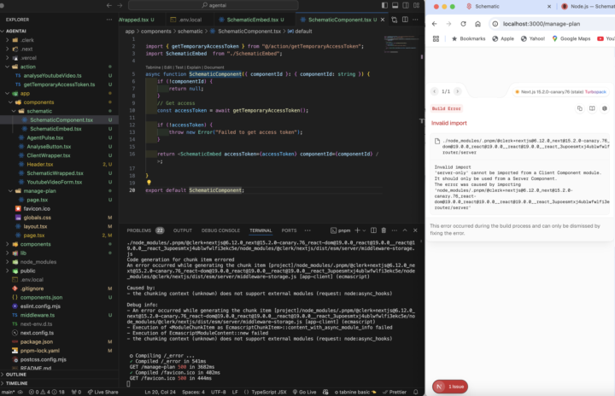Show more panel tabs ellipsis
The height and width of the screenshot is (396, 615).
pyautogui.click(x=307, y=230)
